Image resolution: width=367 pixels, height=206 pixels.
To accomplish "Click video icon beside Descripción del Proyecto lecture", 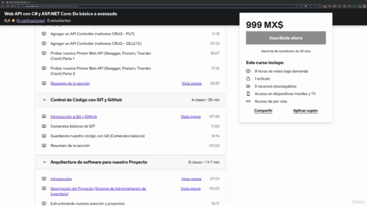I will (44, 188).
